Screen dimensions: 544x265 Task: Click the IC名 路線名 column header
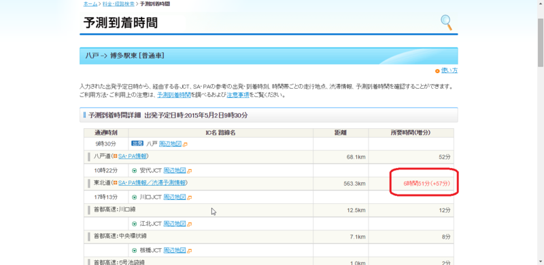click(x=220, y=133)
